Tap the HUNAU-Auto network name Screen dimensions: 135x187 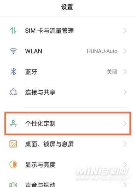[x=102, y=51]
